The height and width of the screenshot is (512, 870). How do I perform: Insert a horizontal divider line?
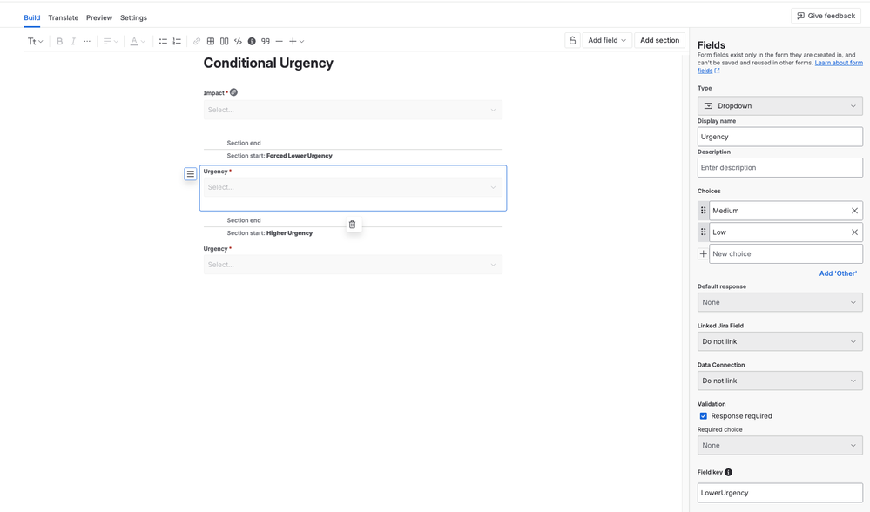coord(279,41)
